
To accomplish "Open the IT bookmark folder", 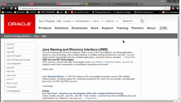I will [67, 12].
